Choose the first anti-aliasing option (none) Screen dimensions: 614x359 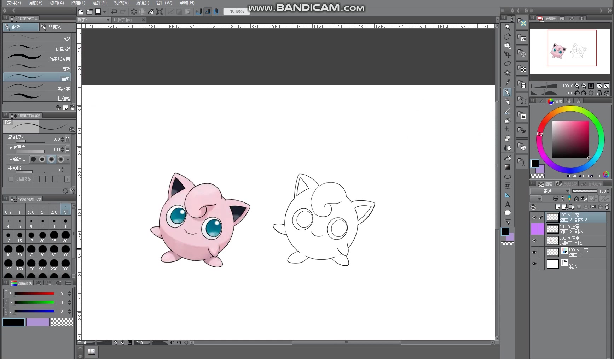(33, 159)
